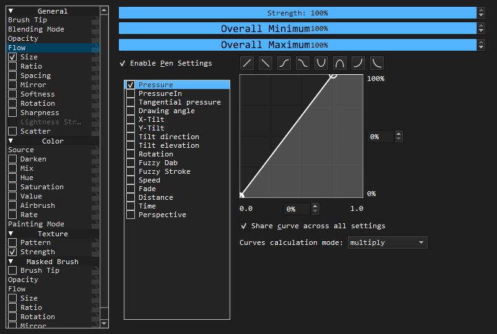The height and width of the screenshot is (334, 497).
Task: Select the Speed sensor in list
Action: [149, 180]
